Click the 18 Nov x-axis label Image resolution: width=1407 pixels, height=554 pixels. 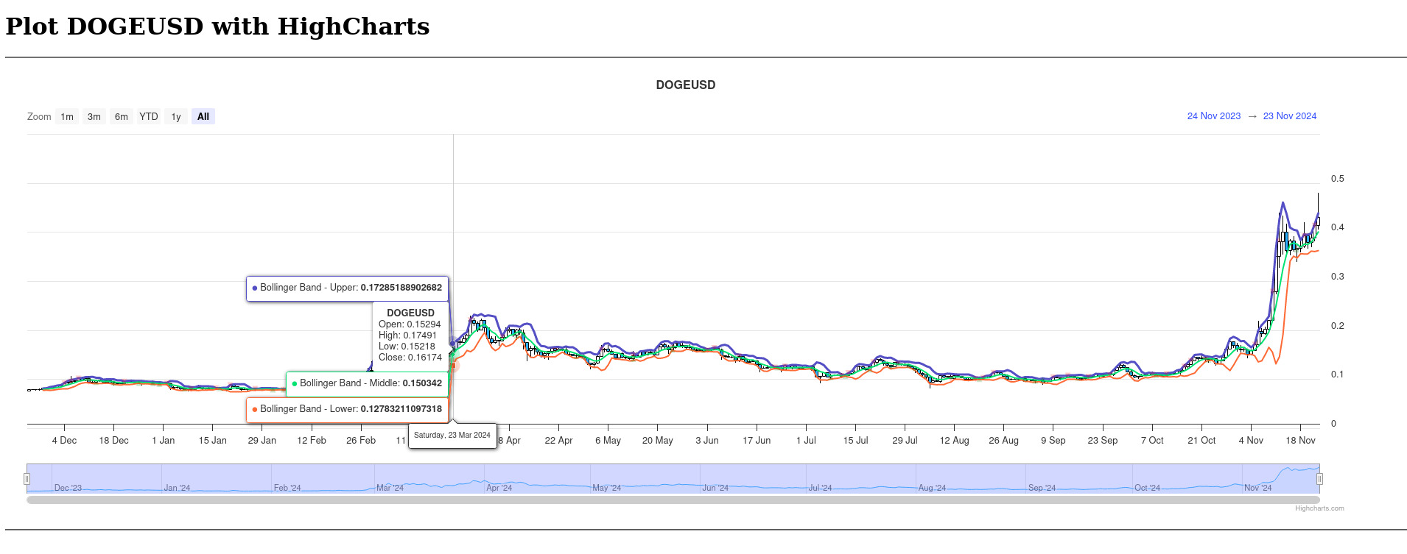click(1300, 441)
